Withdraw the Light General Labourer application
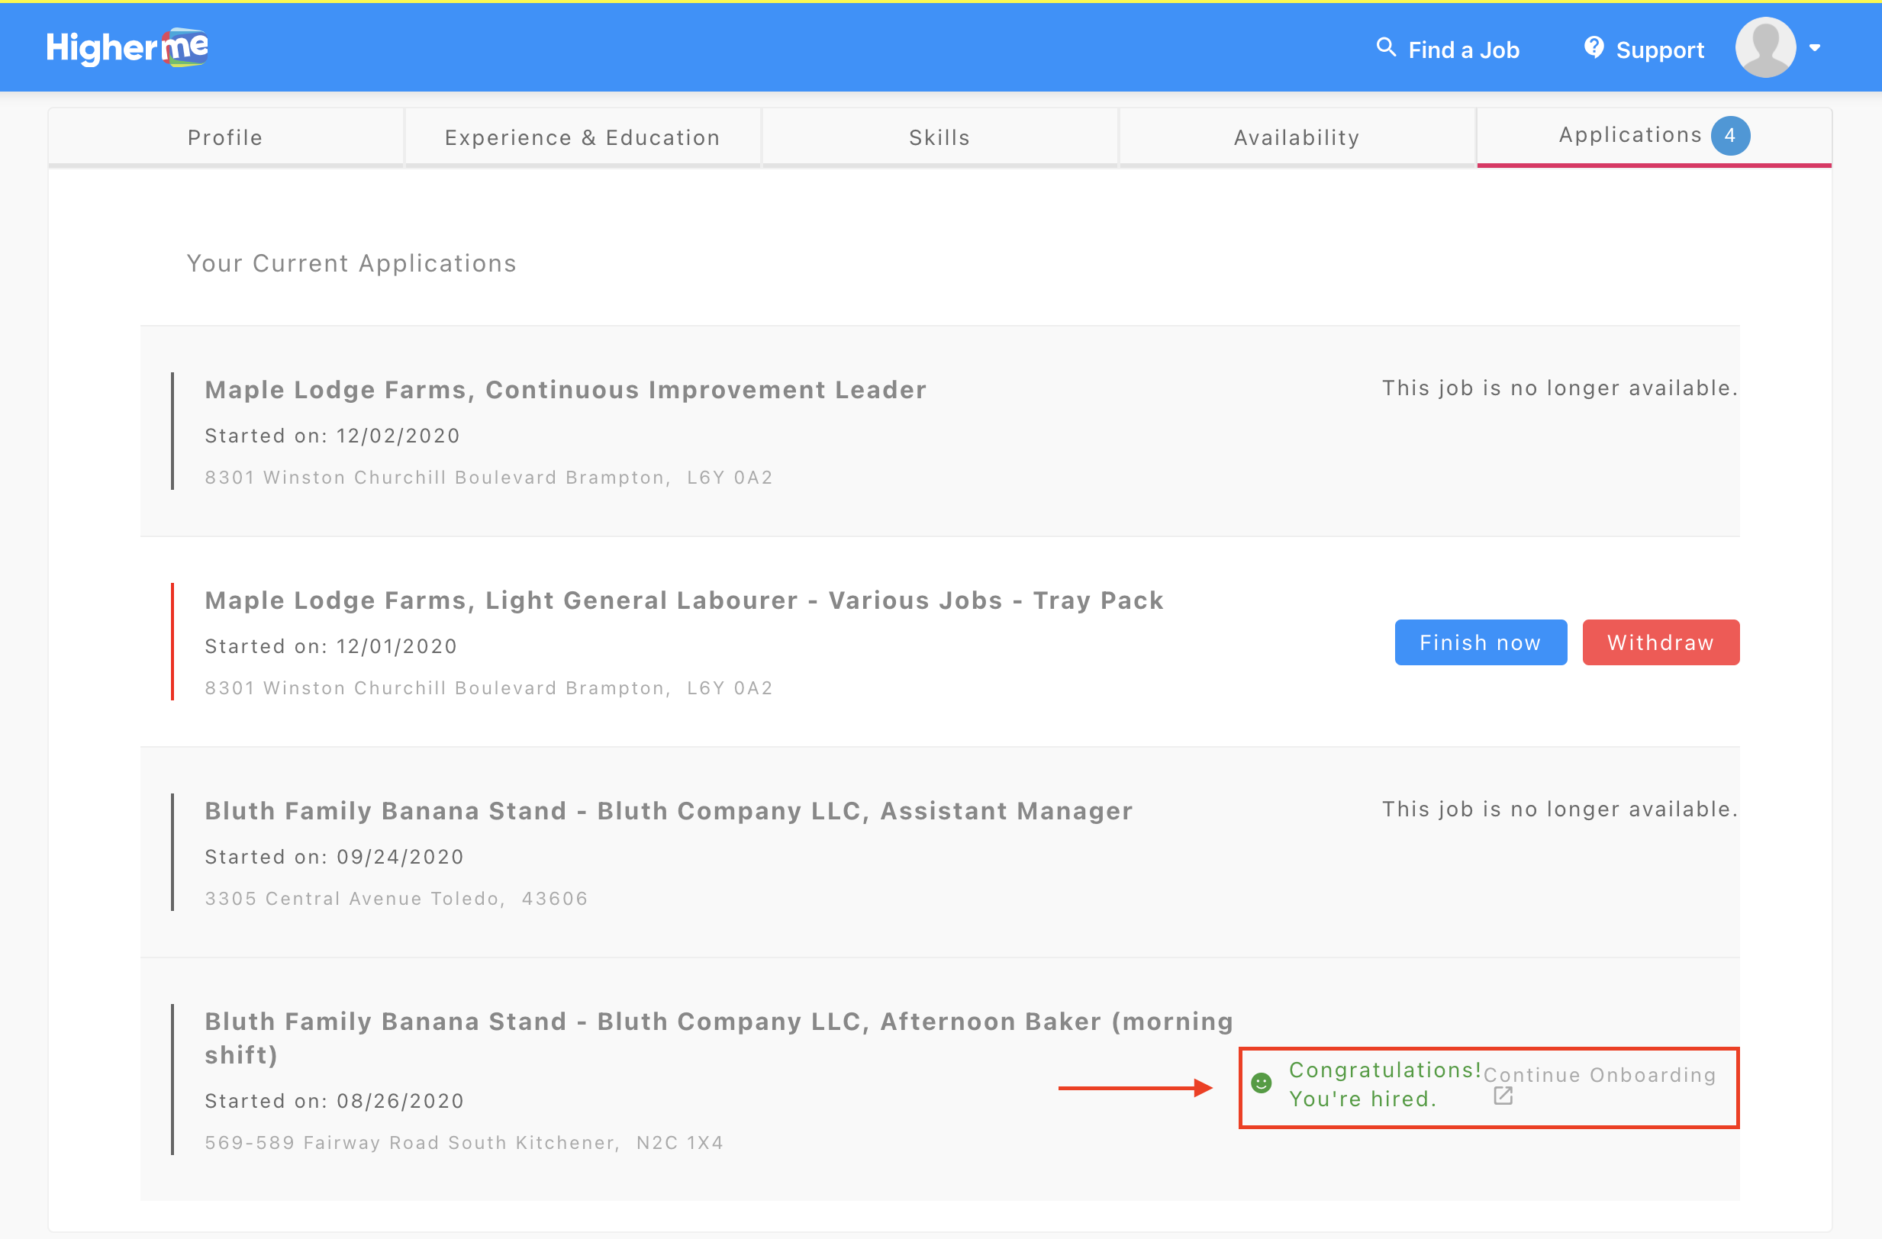 pyautogui.click(x=1660, y=642)
